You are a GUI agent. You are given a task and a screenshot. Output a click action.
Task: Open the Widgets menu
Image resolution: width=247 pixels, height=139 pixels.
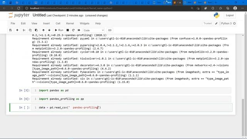pyautogui.click(x=85, y=23)
